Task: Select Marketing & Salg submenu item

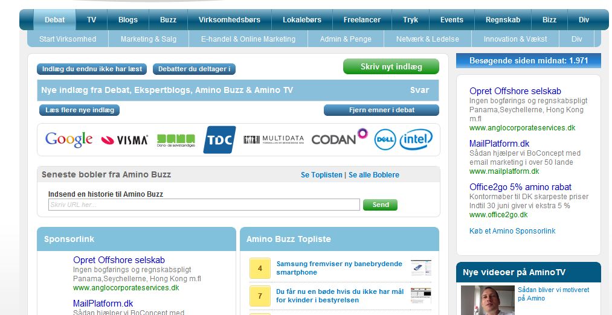Action: click(149, 39)
